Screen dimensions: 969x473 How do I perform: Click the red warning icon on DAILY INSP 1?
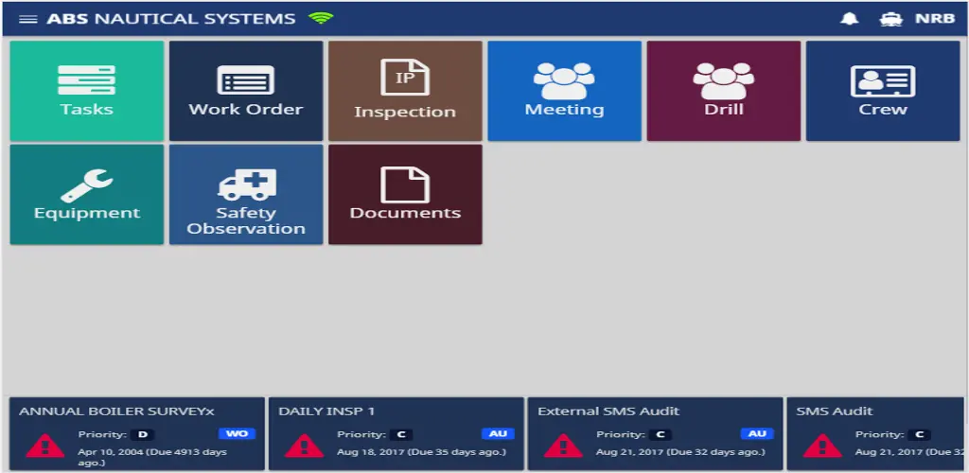coord(304,446)
